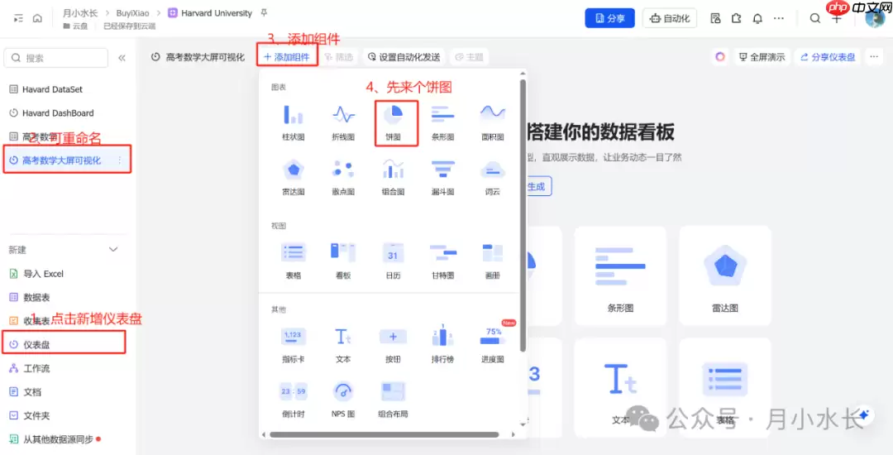The width and height of the screenshot is (893, 455).
Task: Click 分享仪表盘
Action: (x=828, y=57)
